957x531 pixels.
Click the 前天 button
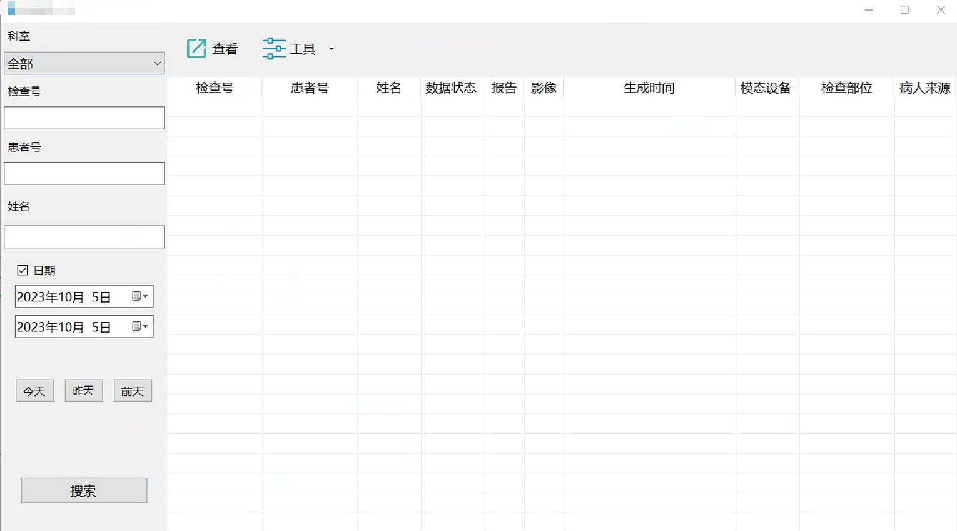(x=133, y=391)
